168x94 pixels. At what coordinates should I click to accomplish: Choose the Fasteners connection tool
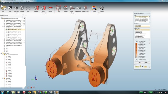pos(36,8)
